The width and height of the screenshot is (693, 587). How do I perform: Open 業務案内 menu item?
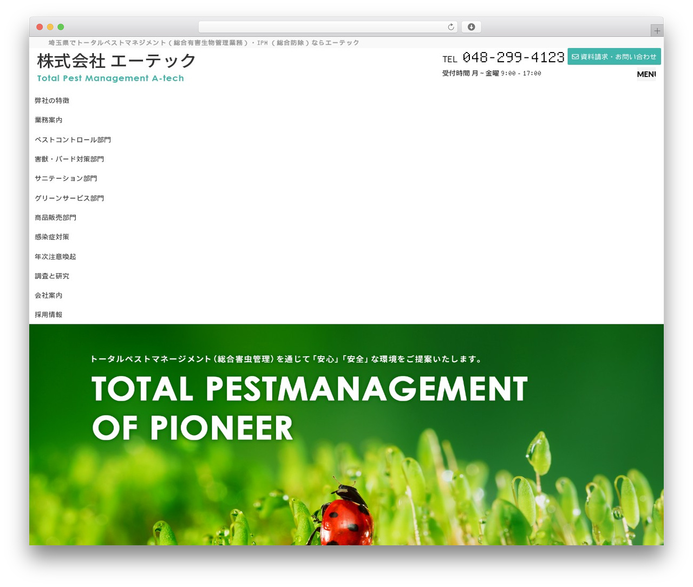coord(49,120)
